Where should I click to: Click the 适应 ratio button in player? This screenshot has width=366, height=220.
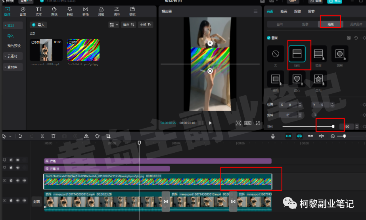[x=248, y=123]
